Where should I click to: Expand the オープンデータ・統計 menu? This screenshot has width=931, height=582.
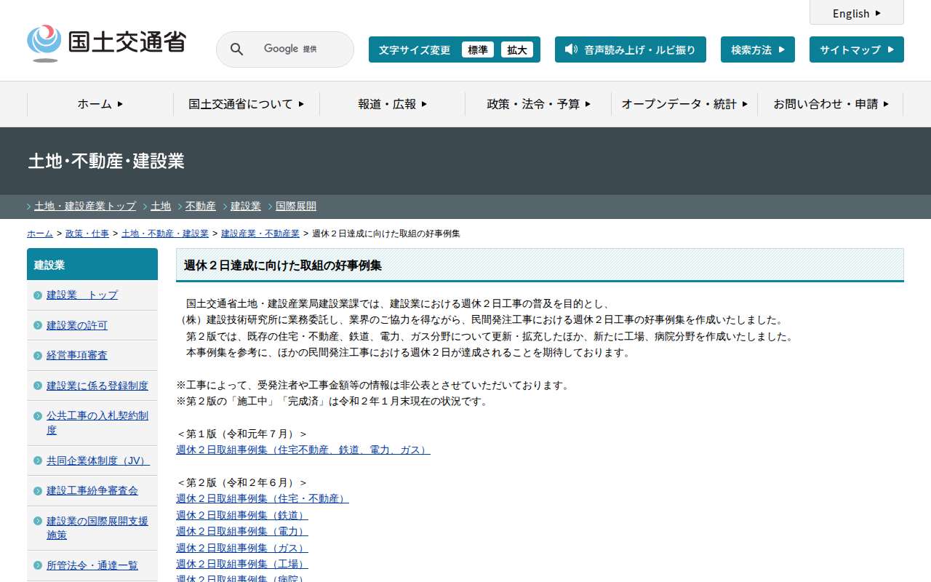click(x=684, y=104)
